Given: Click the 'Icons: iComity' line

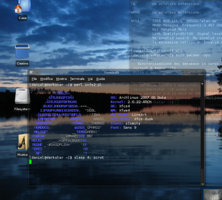Looking at the screenshot, I should (125, 123).
